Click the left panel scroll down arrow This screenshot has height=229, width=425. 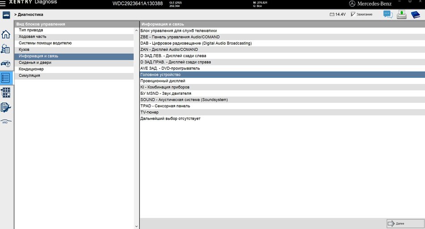[136, 226]
